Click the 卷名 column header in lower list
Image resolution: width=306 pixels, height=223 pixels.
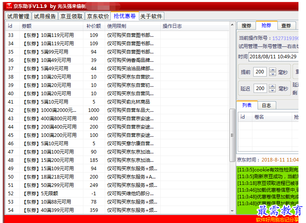272,117
